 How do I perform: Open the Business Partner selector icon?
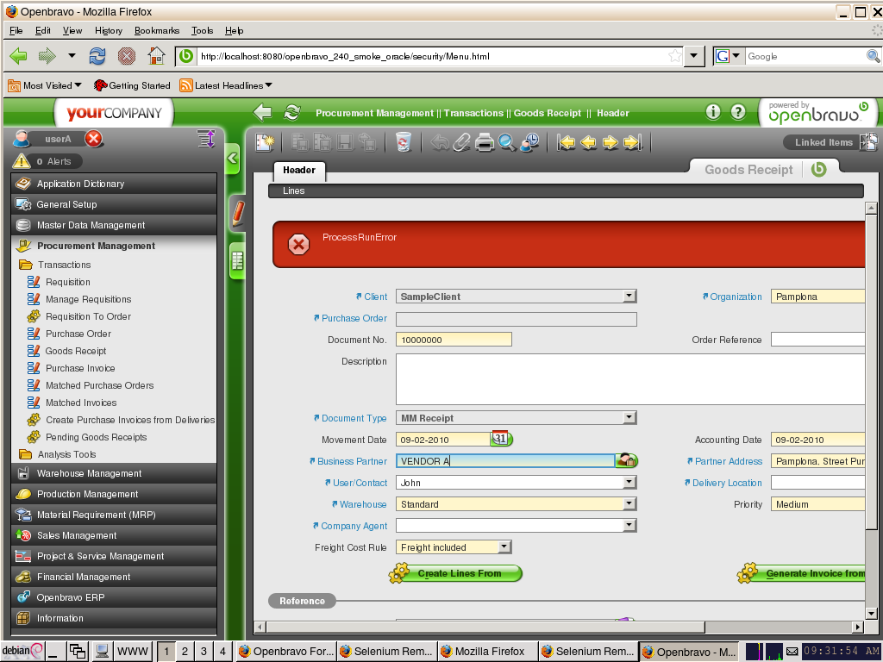[626, 461]
